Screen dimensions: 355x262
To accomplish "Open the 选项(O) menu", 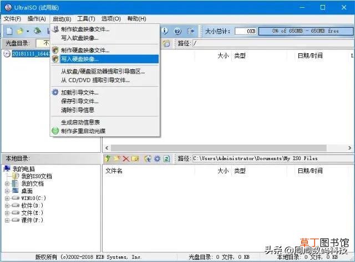I will click(111, 19).
